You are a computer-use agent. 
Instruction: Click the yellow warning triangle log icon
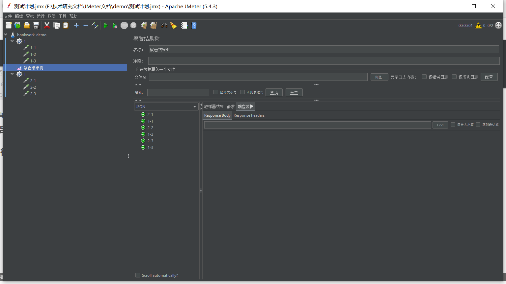[478, 25]
